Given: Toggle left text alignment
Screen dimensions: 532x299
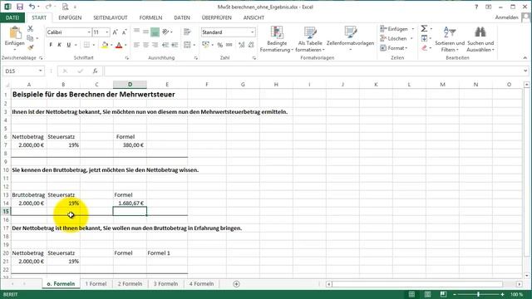Looking at the screenshot, I should point(136,45).
